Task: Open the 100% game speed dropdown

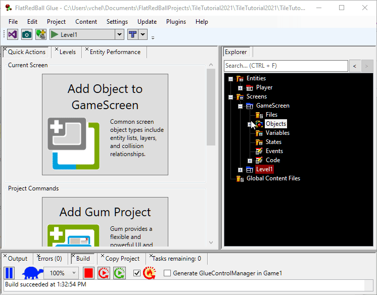Action: coord(74,273)
